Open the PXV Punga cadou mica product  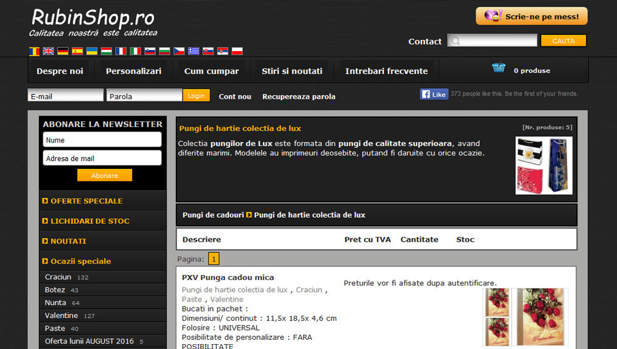coord(228,277)
